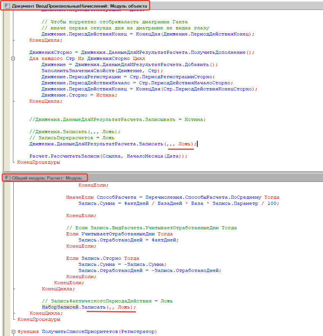The width and height of the screenshot is (323, 336).
Task: Click 'Запись.Сумма = -Запись.Сумма' line
Action: pos(122,264)
